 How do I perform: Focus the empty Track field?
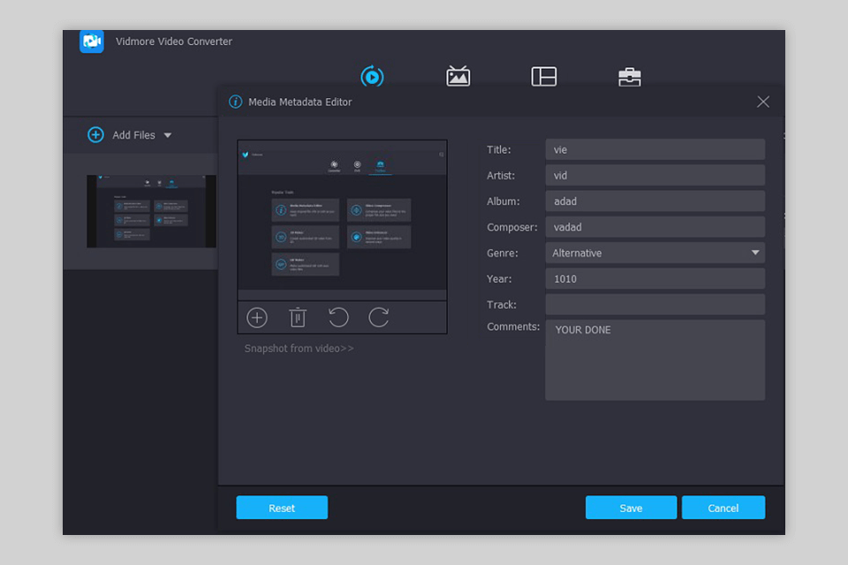click(654, 305)
